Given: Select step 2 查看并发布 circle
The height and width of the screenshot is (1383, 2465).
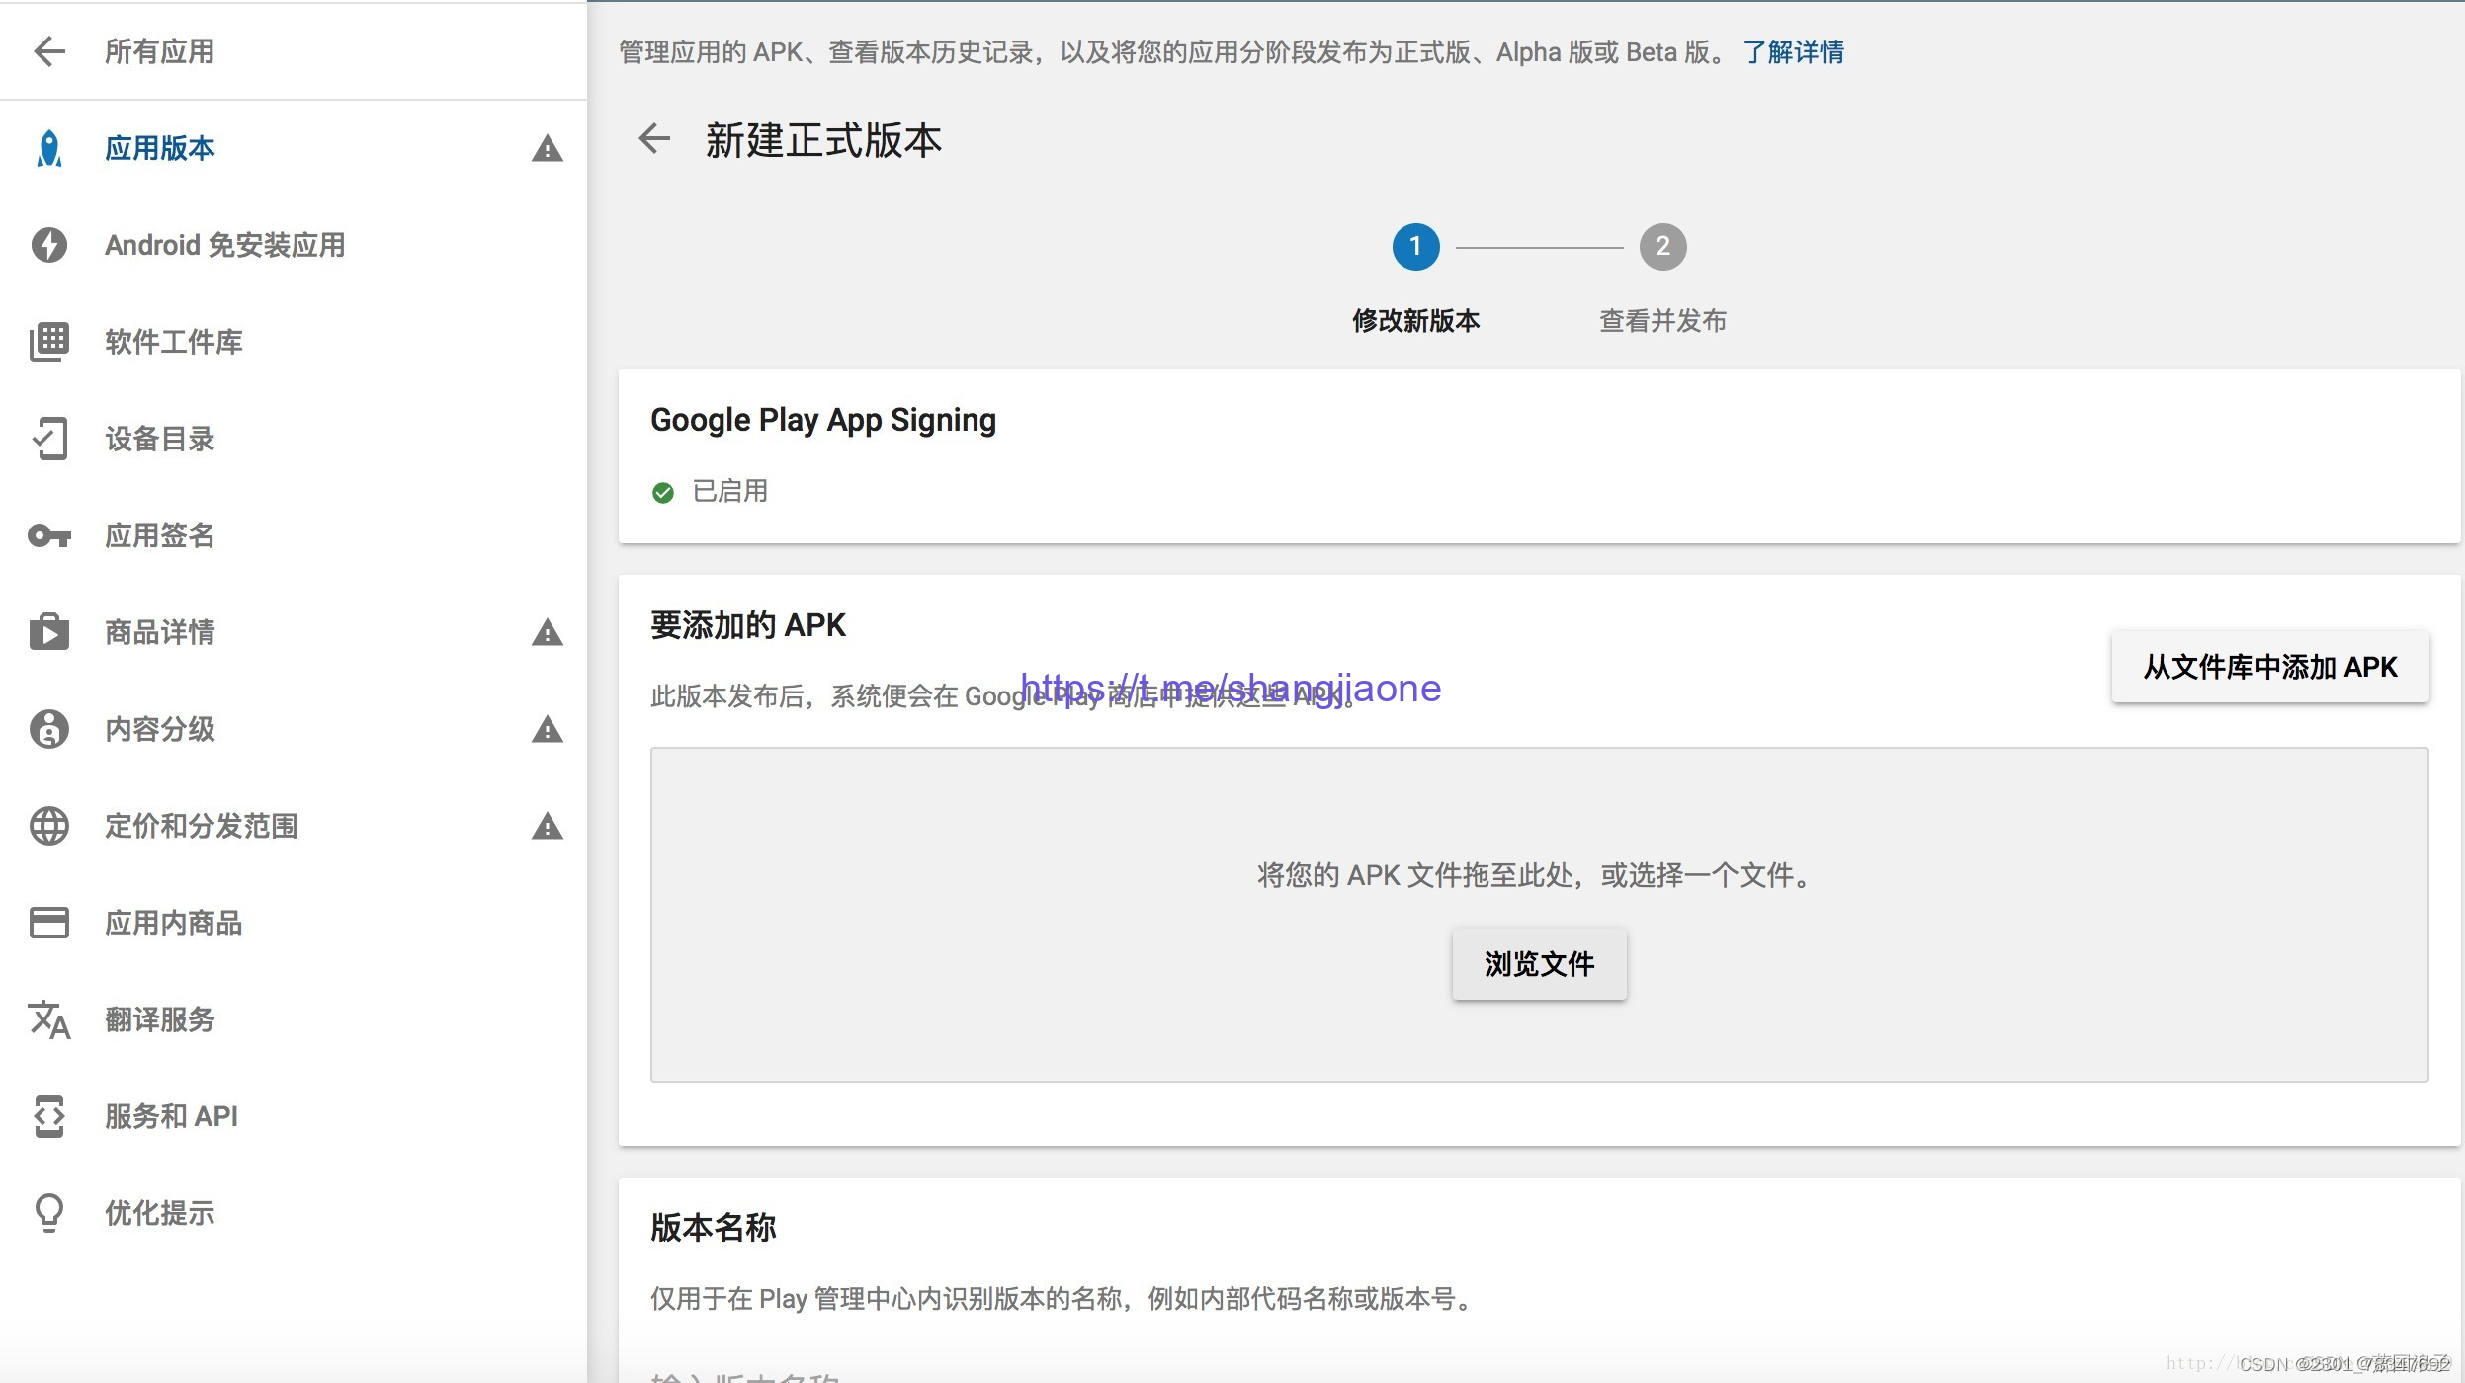Looking at the screenshot, I should click(x=1662, y=246).
